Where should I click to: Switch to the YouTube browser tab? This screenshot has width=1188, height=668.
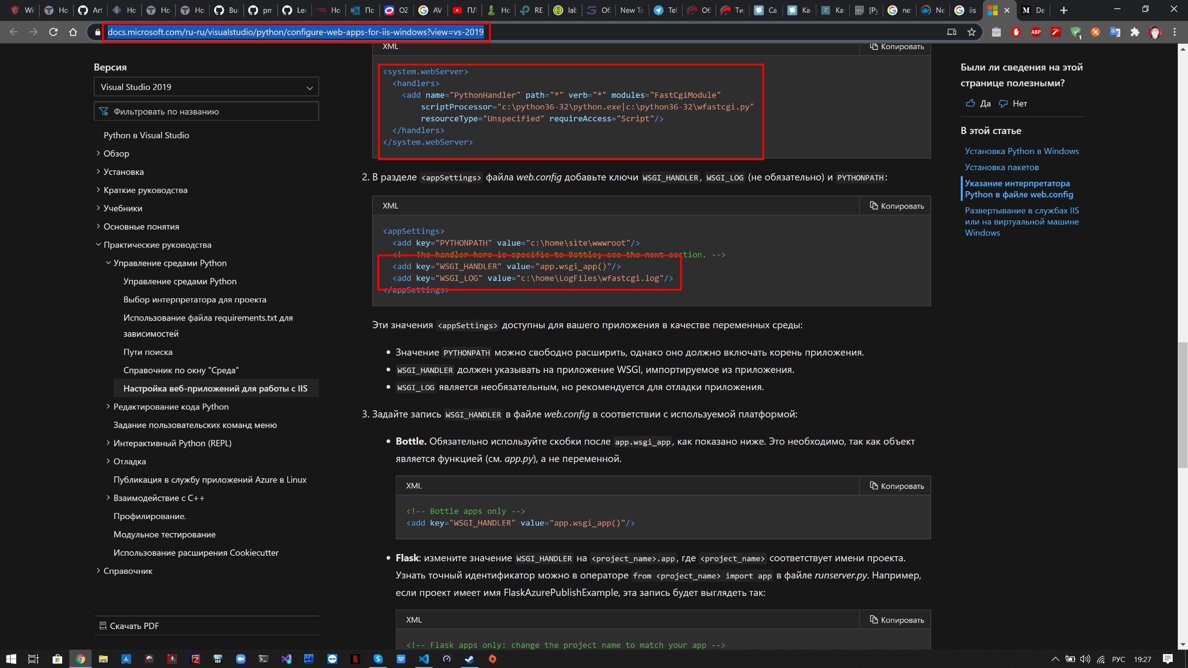click(465, 10)
